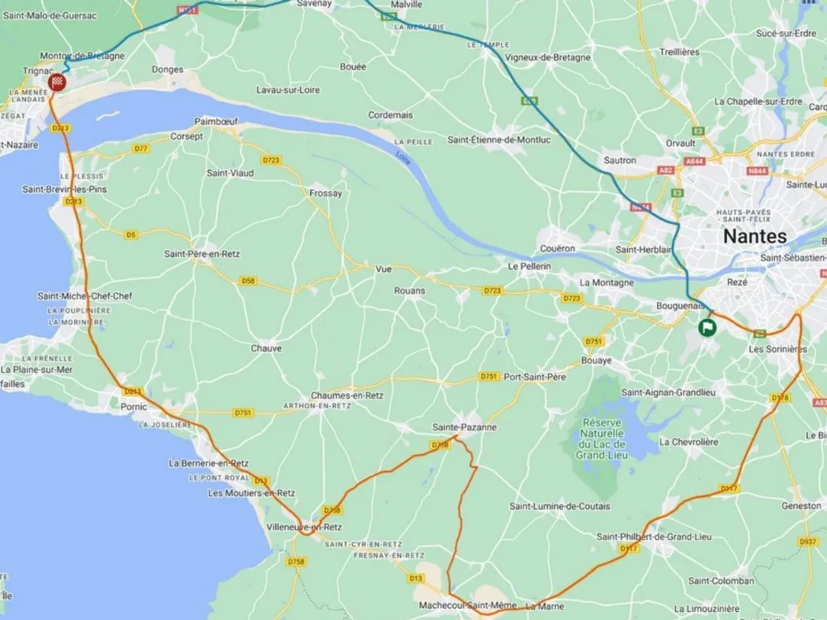Select the Saint-Philbert-de-Grand-Lieu label
827x620 pixels.
click(654, 537)
